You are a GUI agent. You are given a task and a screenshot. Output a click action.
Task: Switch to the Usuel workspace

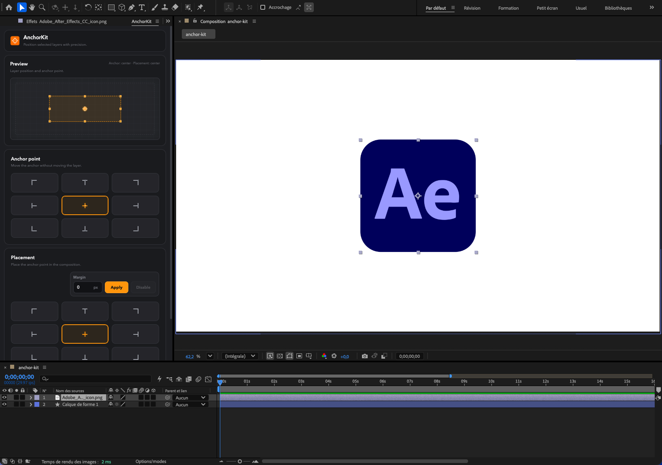pos(581,8)
